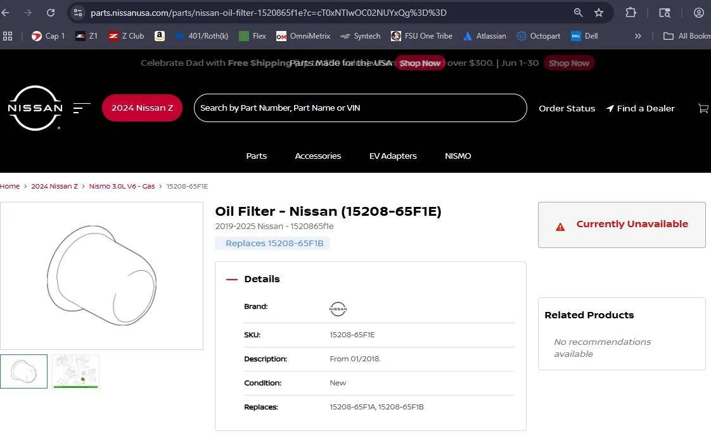
Task: Open the FSU One Tribe bookmark
Action: click(x=421, y=36)
